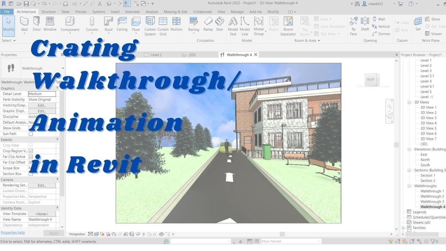Select 3D View 5 in Project Browser
The width and height of the screenshot is (446, 251).
428,128
